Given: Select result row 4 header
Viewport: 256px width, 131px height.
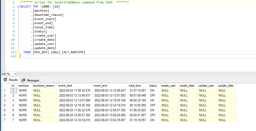Looking at the screenshot, I should 6,105.
